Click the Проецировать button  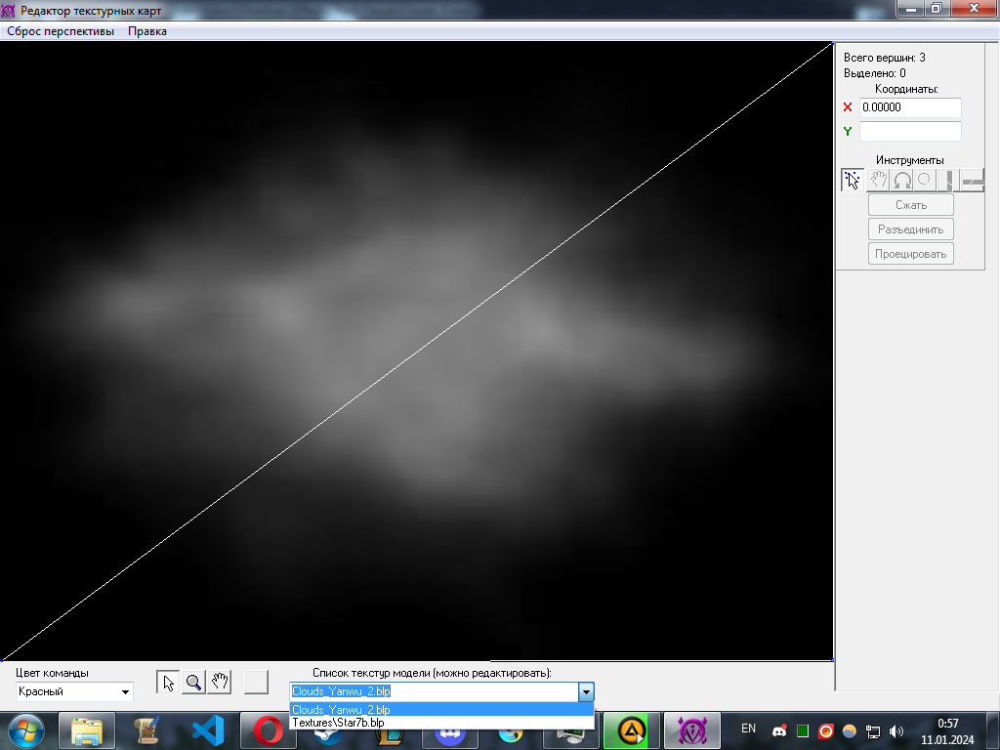tap(911, 254)
